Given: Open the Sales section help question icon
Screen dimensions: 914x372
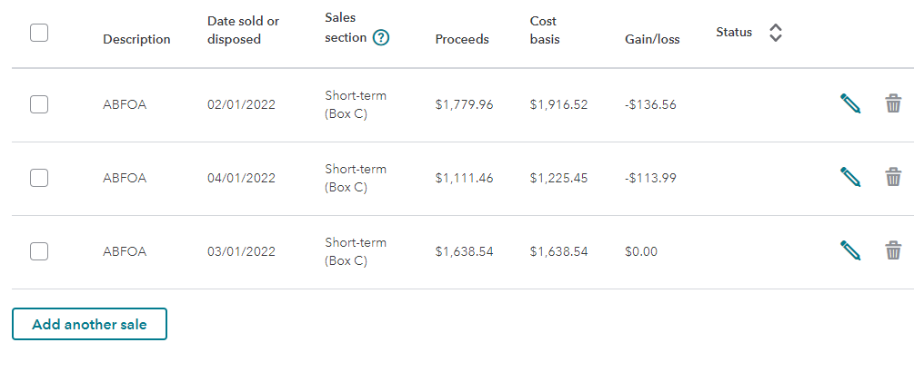Looking at the screenshot, I should click(x=381, y=38).
